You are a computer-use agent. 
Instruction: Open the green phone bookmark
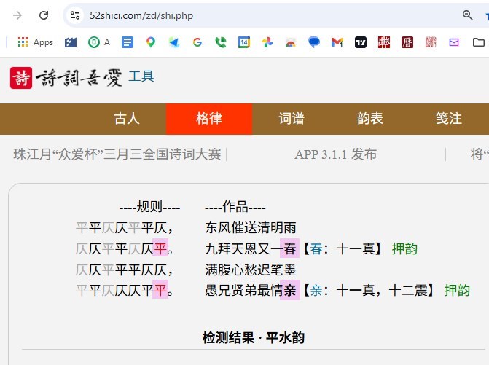(x=221, y=42)
